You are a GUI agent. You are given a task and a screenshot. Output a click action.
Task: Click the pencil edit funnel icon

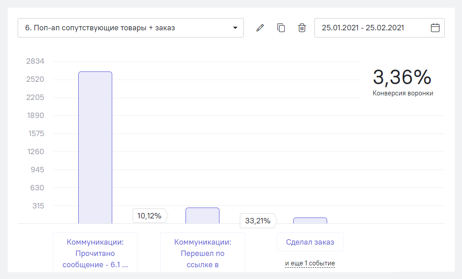[x=260, y=28]
